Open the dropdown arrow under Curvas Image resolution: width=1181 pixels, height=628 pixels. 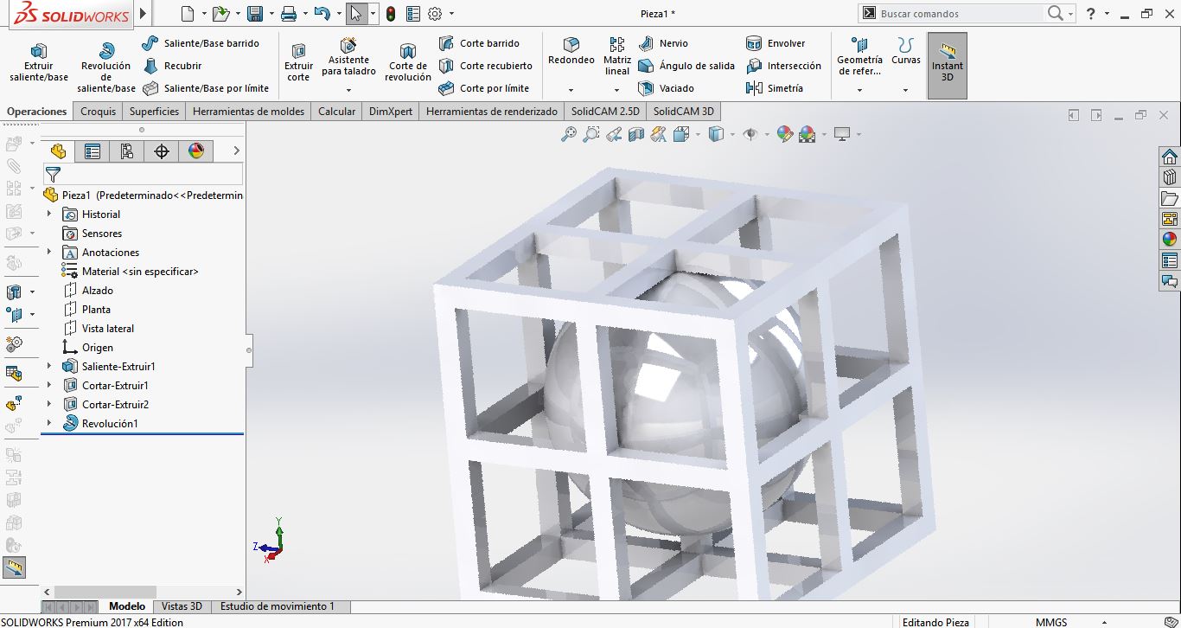point(906,90)
